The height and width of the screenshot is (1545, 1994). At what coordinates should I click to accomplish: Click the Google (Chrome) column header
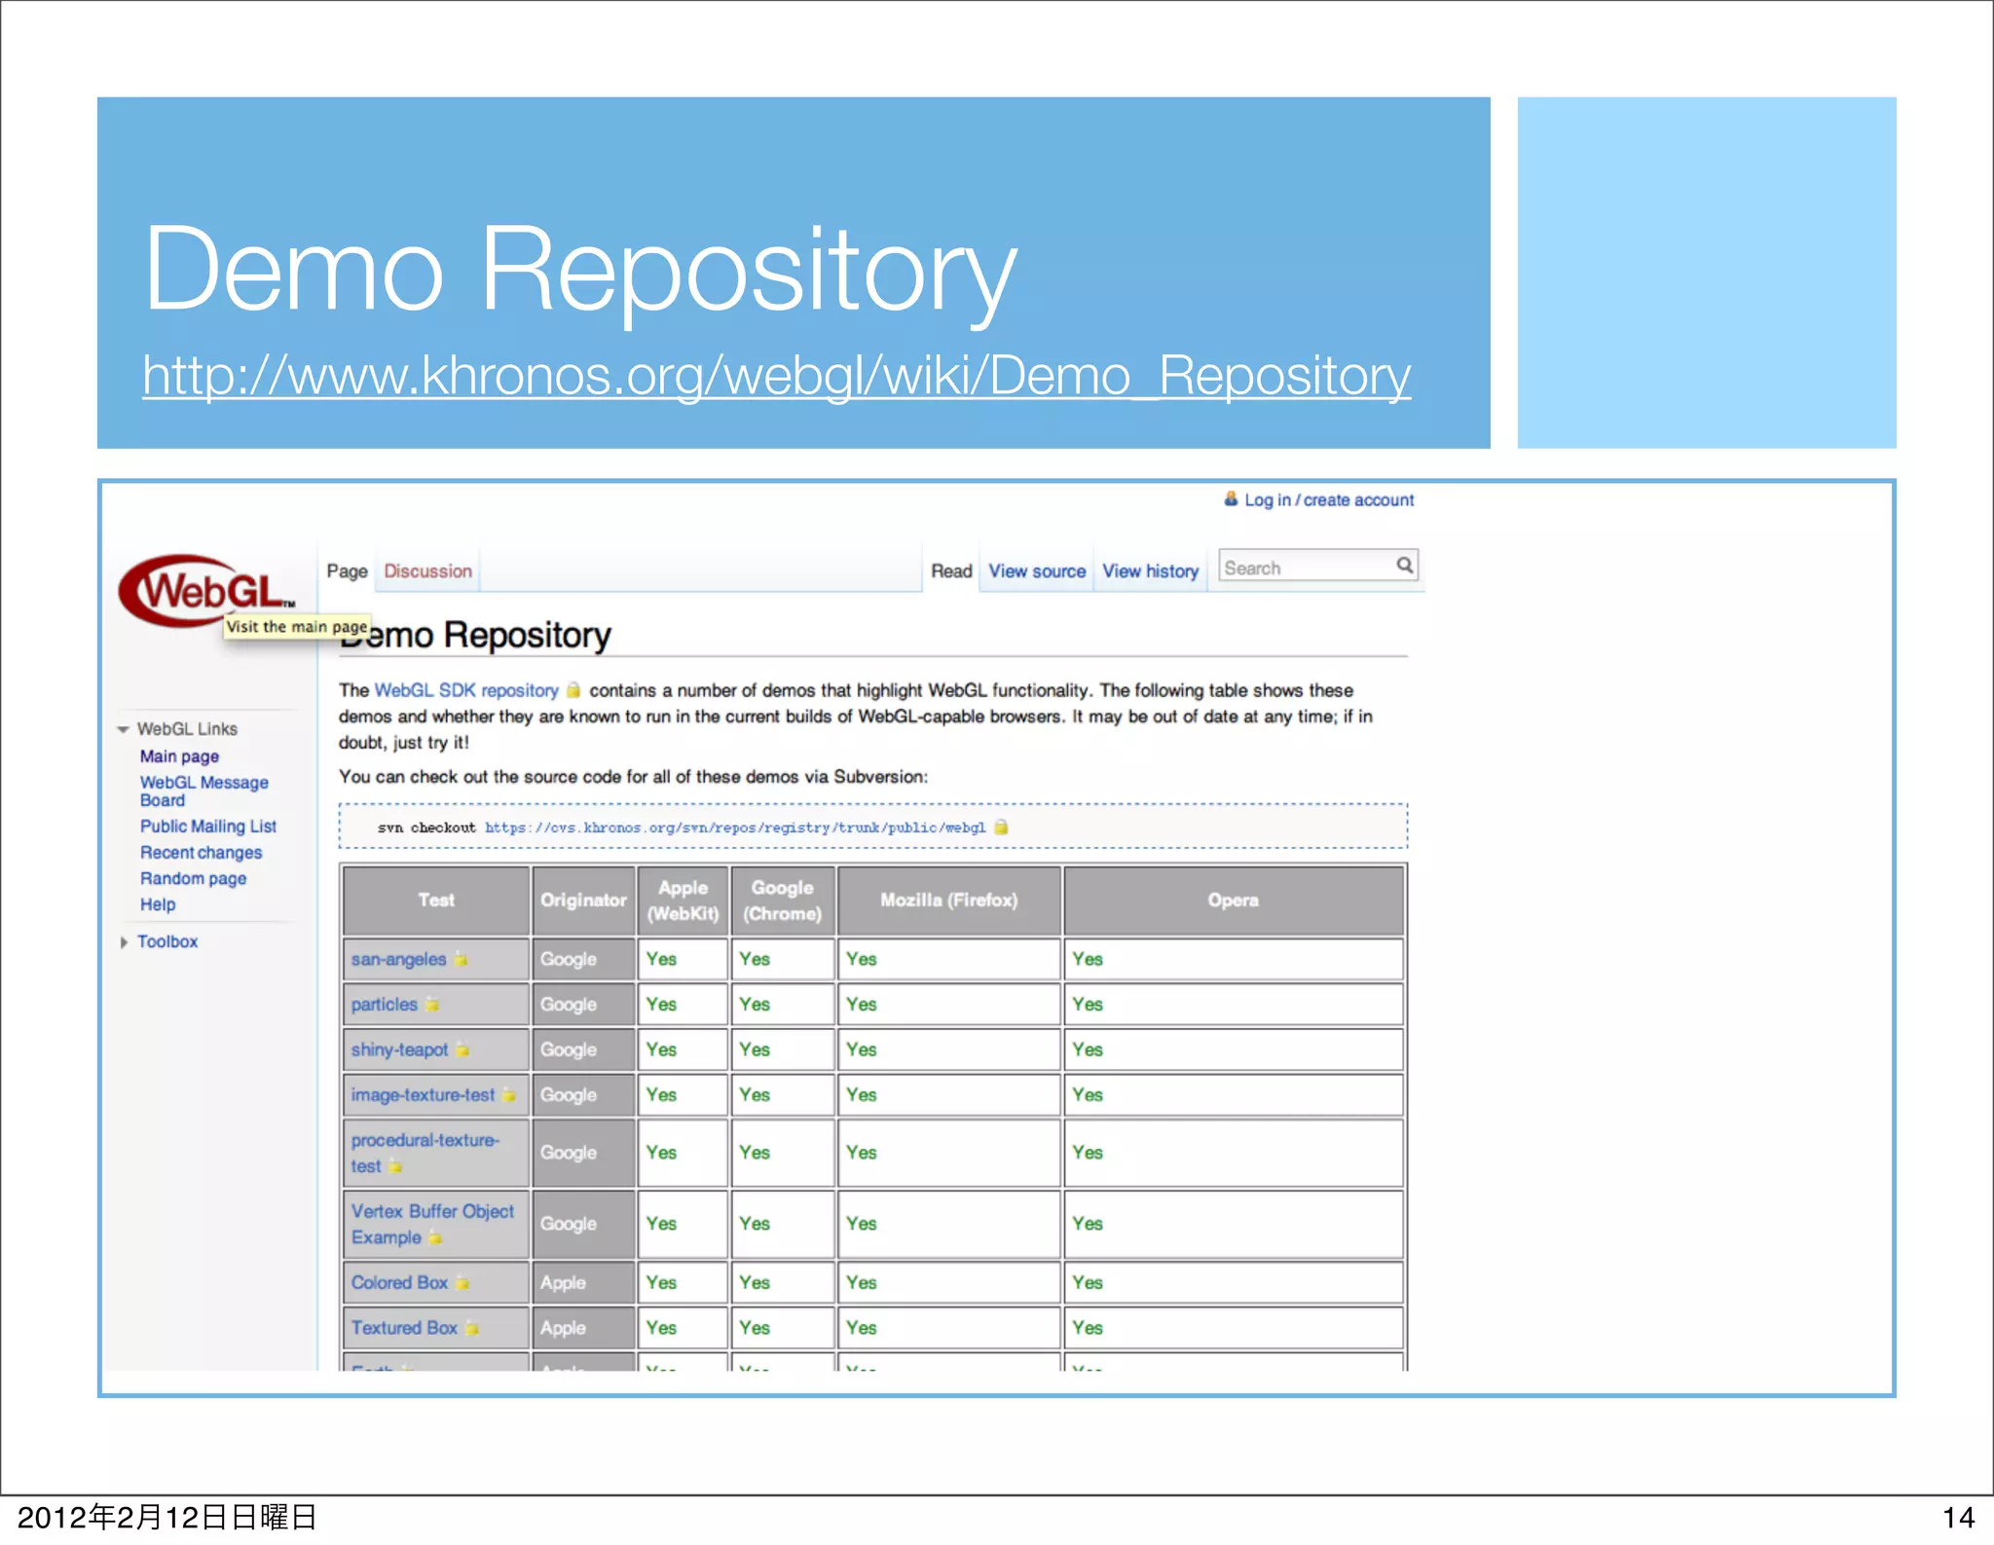point(783,901)
